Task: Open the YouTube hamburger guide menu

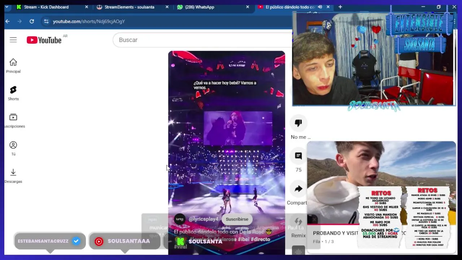Action: click(13, 40)
